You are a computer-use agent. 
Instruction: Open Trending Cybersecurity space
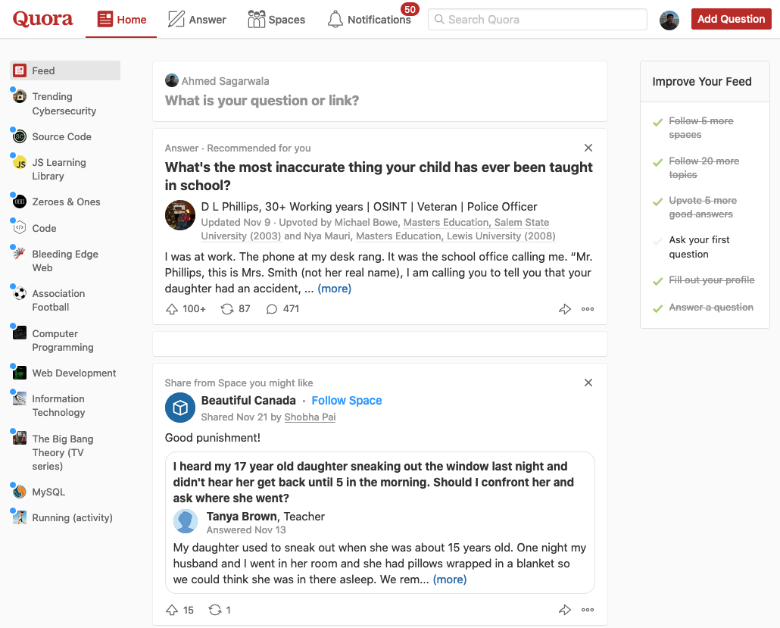(x=64, y=104)
